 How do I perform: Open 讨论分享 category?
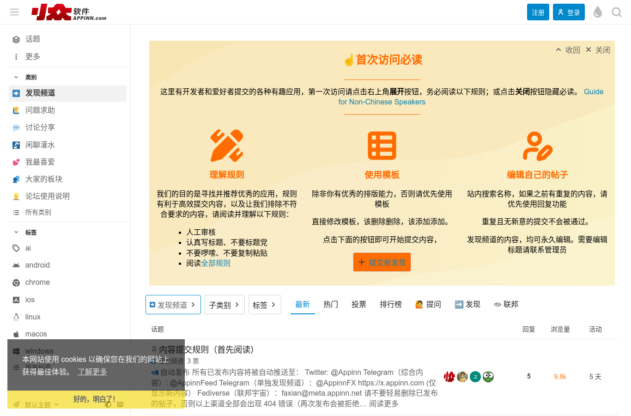pos(67,128)
